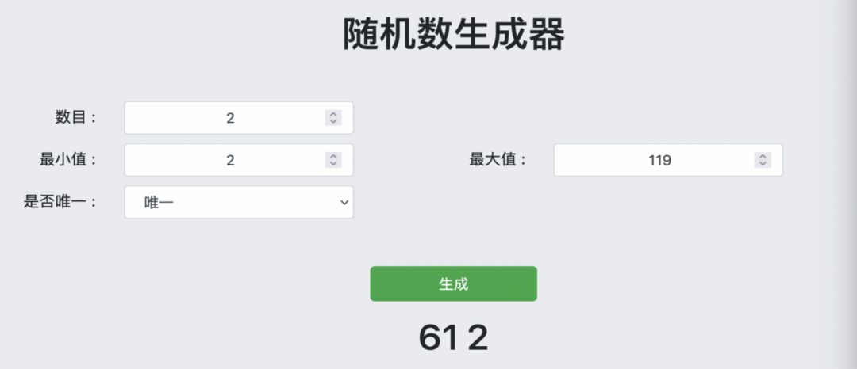The height and width of the screenshot is (369, 857).
Task: Decrease 最小值 using its down arrow
Action: coord(334,163)
